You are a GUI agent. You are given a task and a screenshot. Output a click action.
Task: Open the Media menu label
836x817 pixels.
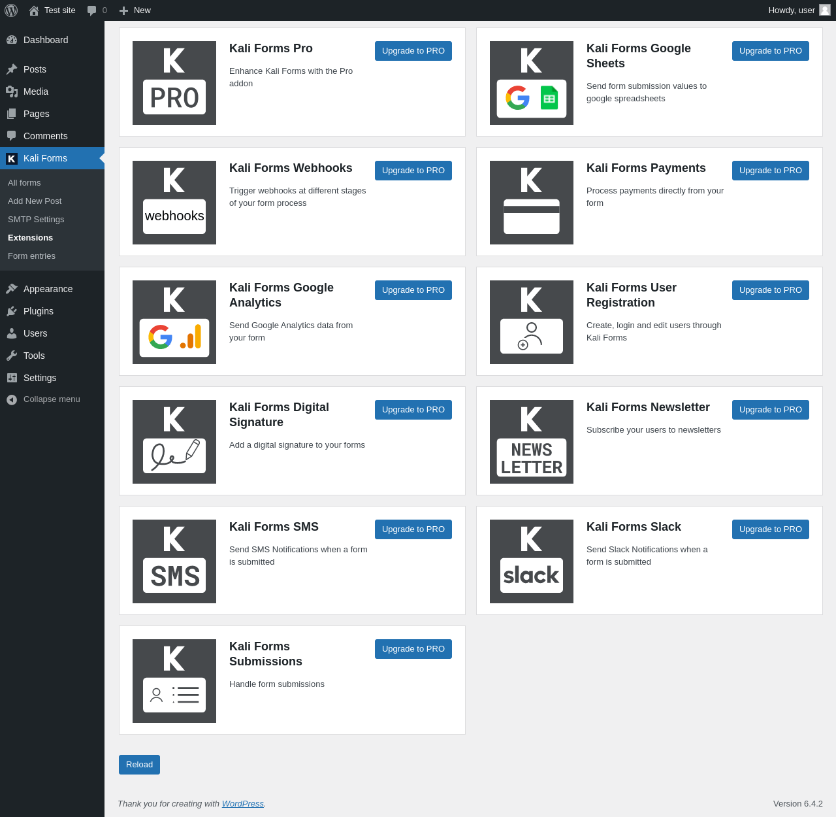pyautogui.click(x=36, y=92)
